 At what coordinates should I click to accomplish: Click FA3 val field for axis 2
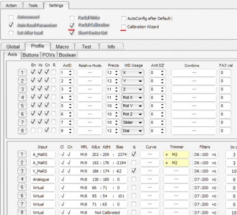[x=225, y=81]
